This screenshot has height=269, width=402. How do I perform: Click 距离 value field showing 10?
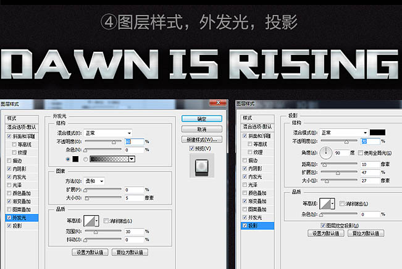tap(371, 164)
